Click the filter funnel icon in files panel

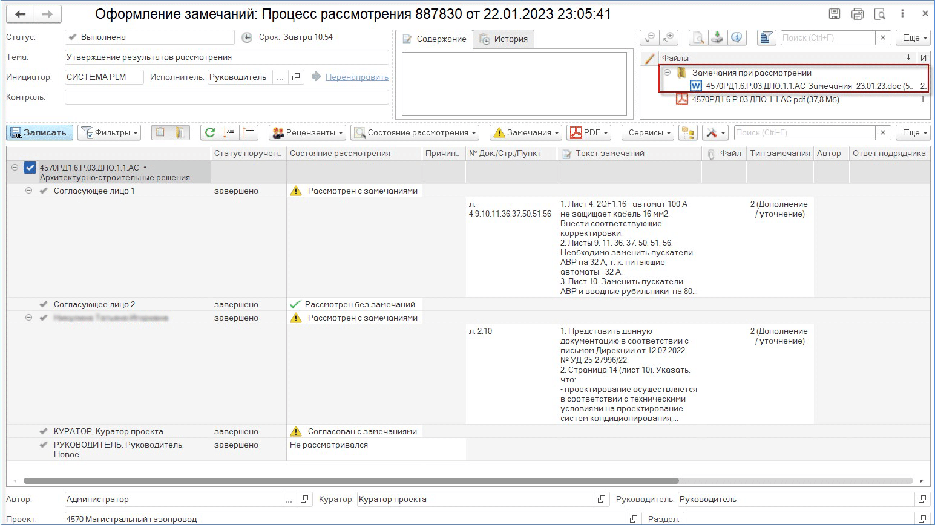pyautogui.click(x=766, y=37)
